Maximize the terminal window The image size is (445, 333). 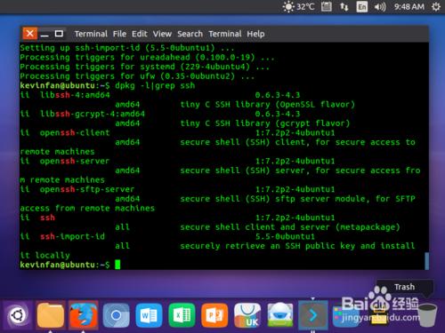(x=59, y=34)
